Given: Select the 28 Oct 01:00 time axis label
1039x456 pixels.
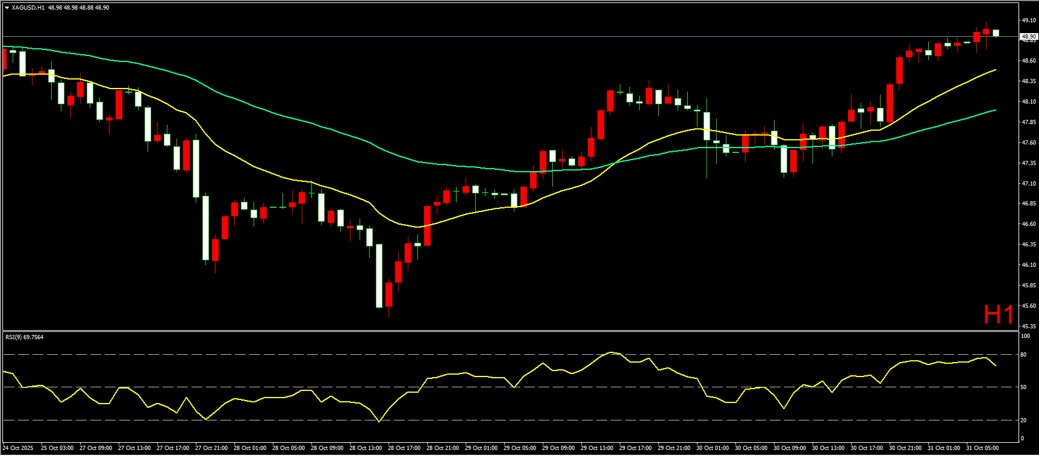Looking at the screenshot, I should tap(250, 448).
